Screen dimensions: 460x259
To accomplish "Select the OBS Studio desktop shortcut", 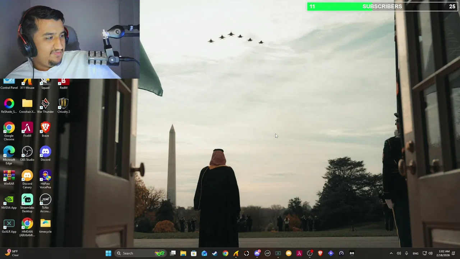I will [x=27, y=154].
